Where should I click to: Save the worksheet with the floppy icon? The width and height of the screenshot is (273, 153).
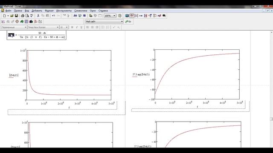[x=16, y=16]
